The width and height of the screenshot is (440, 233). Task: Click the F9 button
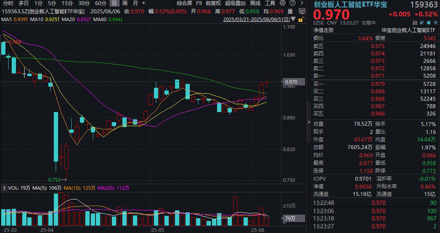(199, 4)
